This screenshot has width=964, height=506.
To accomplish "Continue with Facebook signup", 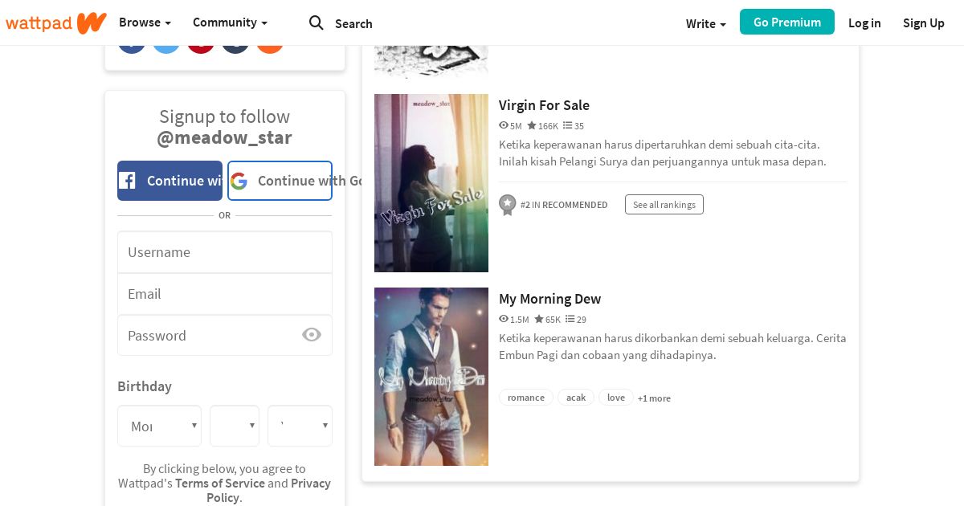I will point(170,181).
